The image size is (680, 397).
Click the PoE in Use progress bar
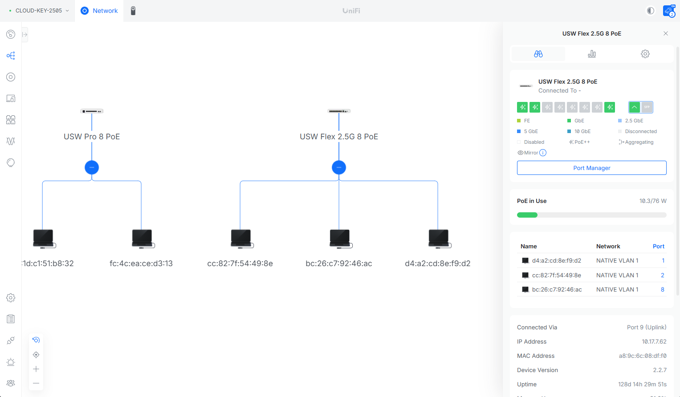(x=591, y=215)
